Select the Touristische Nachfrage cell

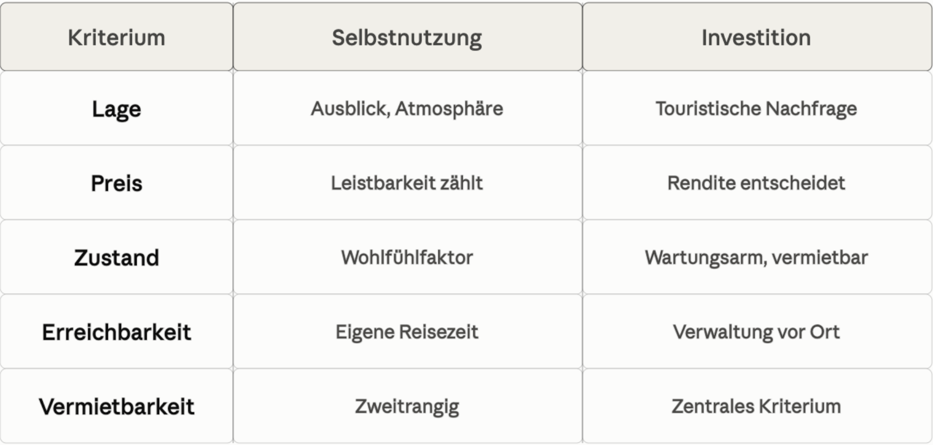click(x=757, y=108)
